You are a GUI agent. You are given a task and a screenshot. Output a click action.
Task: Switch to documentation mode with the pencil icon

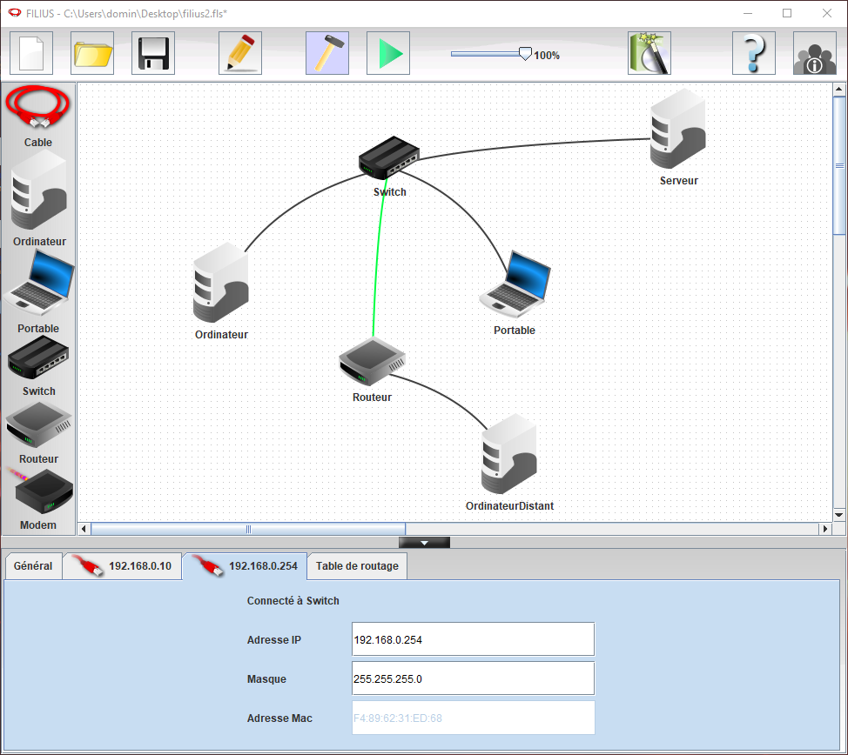coord(240,53)
